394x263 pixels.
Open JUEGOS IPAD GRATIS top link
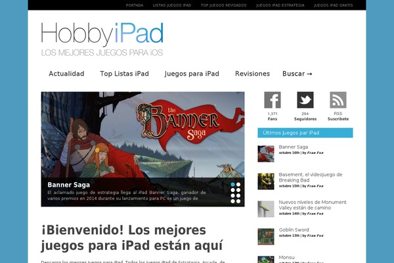click(x=333, y=5)
